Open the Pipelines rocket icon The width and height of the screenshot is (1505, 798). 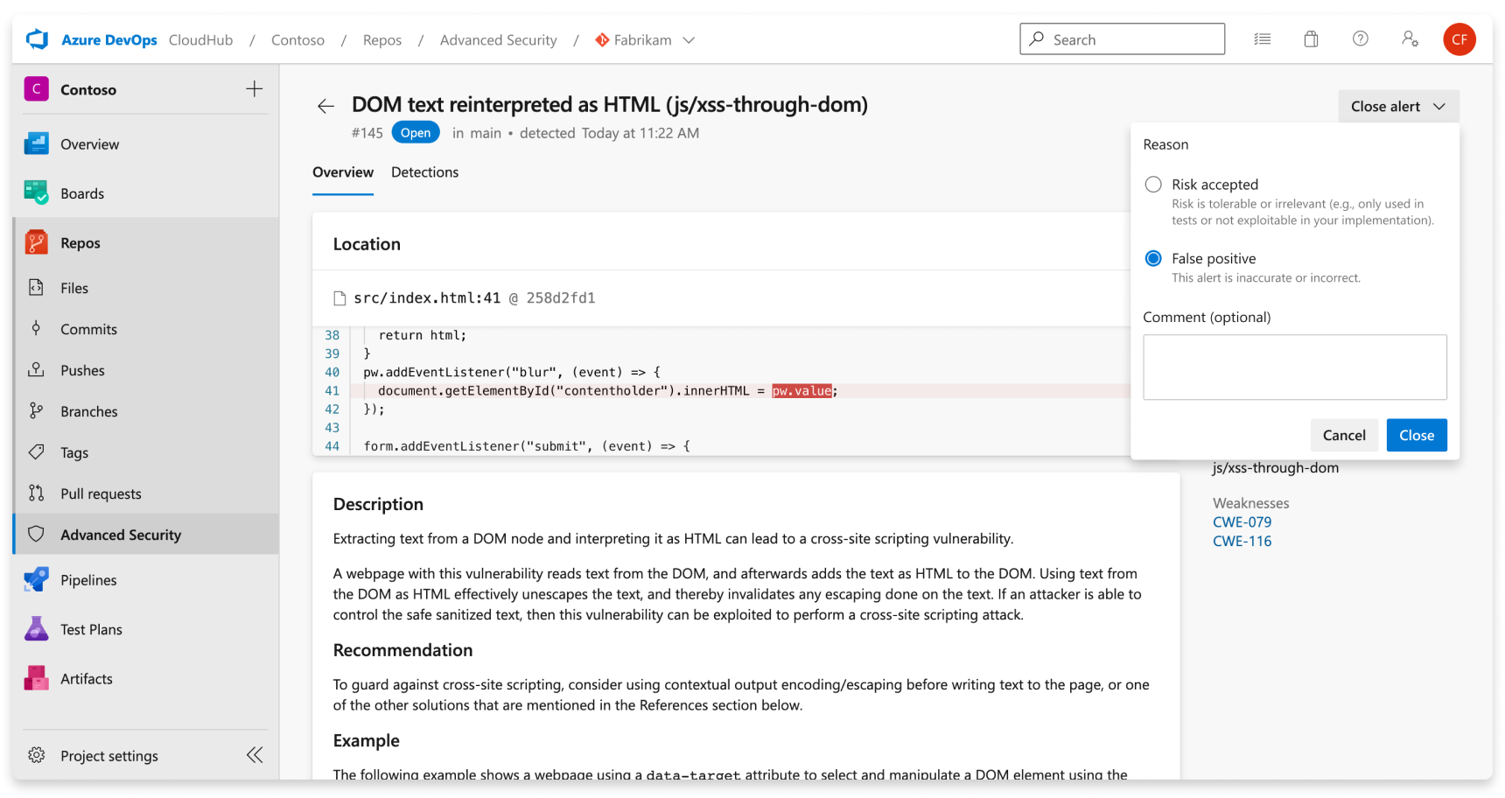[37, 579]
